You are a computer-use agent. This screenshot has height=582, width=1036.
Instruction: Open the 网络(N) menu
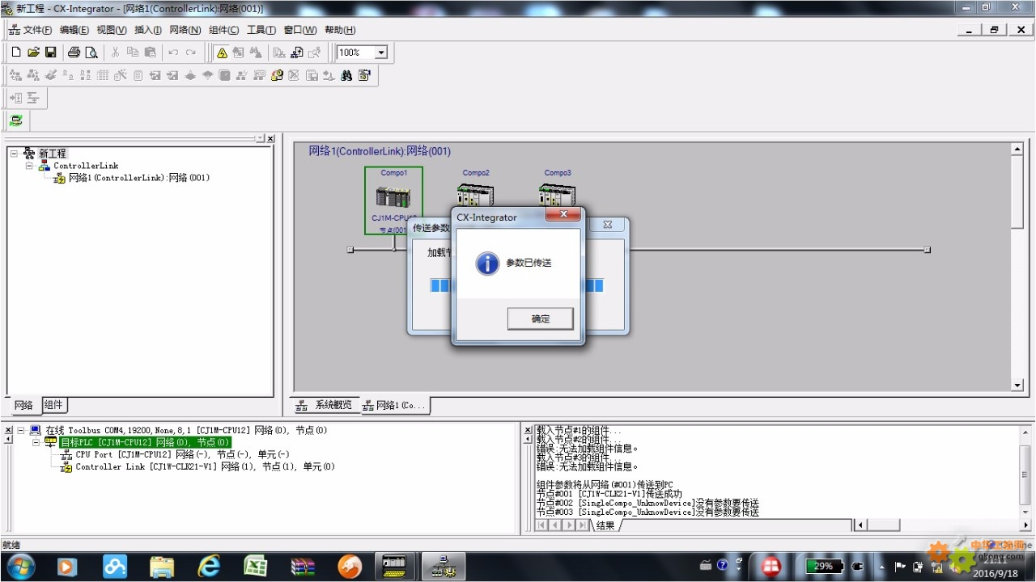coord(185,30)
